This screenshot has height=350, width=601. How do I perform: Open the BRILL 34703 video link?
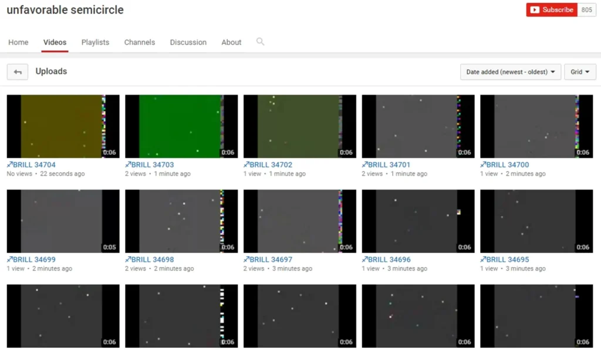click(153, 164)
